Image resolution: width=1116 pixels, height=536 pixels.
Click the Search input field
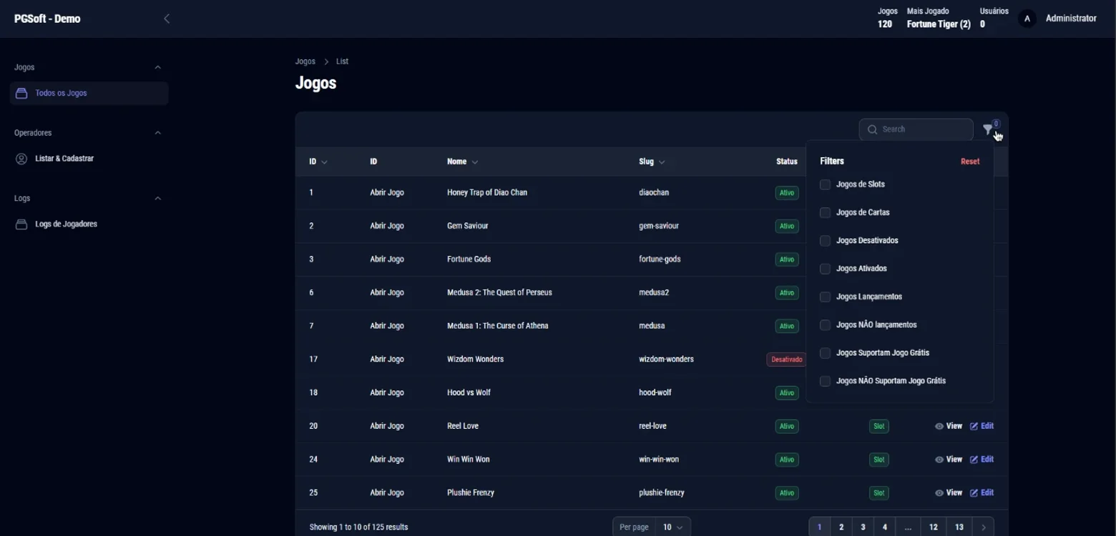point(916,129)
